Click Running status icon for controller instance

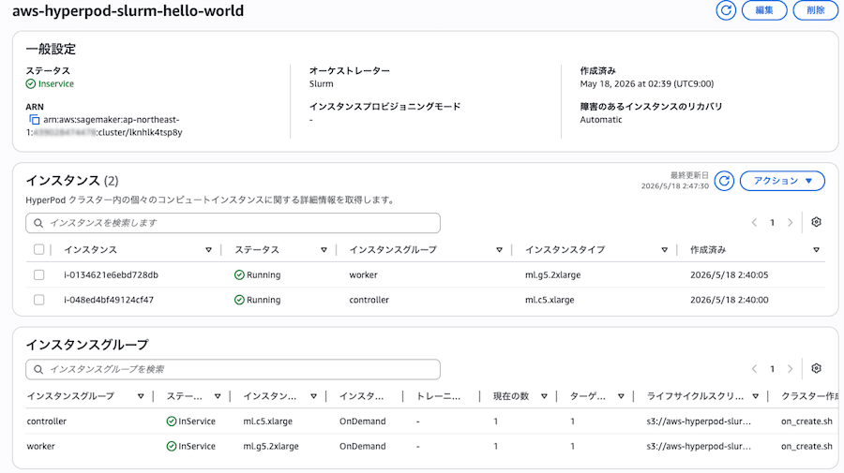coord(239,300)
